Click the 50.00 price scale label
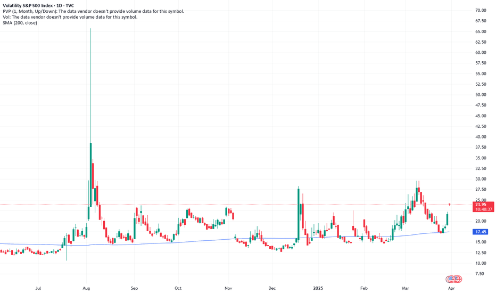This screenshot has height=293, width=496. pos(481,95)
